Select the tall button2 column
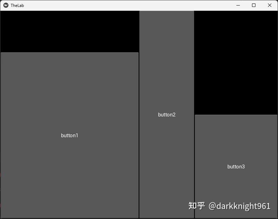The image size is (278, 219). pos(167,114)
